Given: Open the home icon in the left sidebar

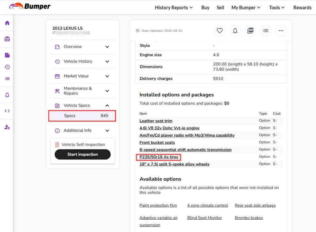Looking at the screenshot, I should [7, 23].
